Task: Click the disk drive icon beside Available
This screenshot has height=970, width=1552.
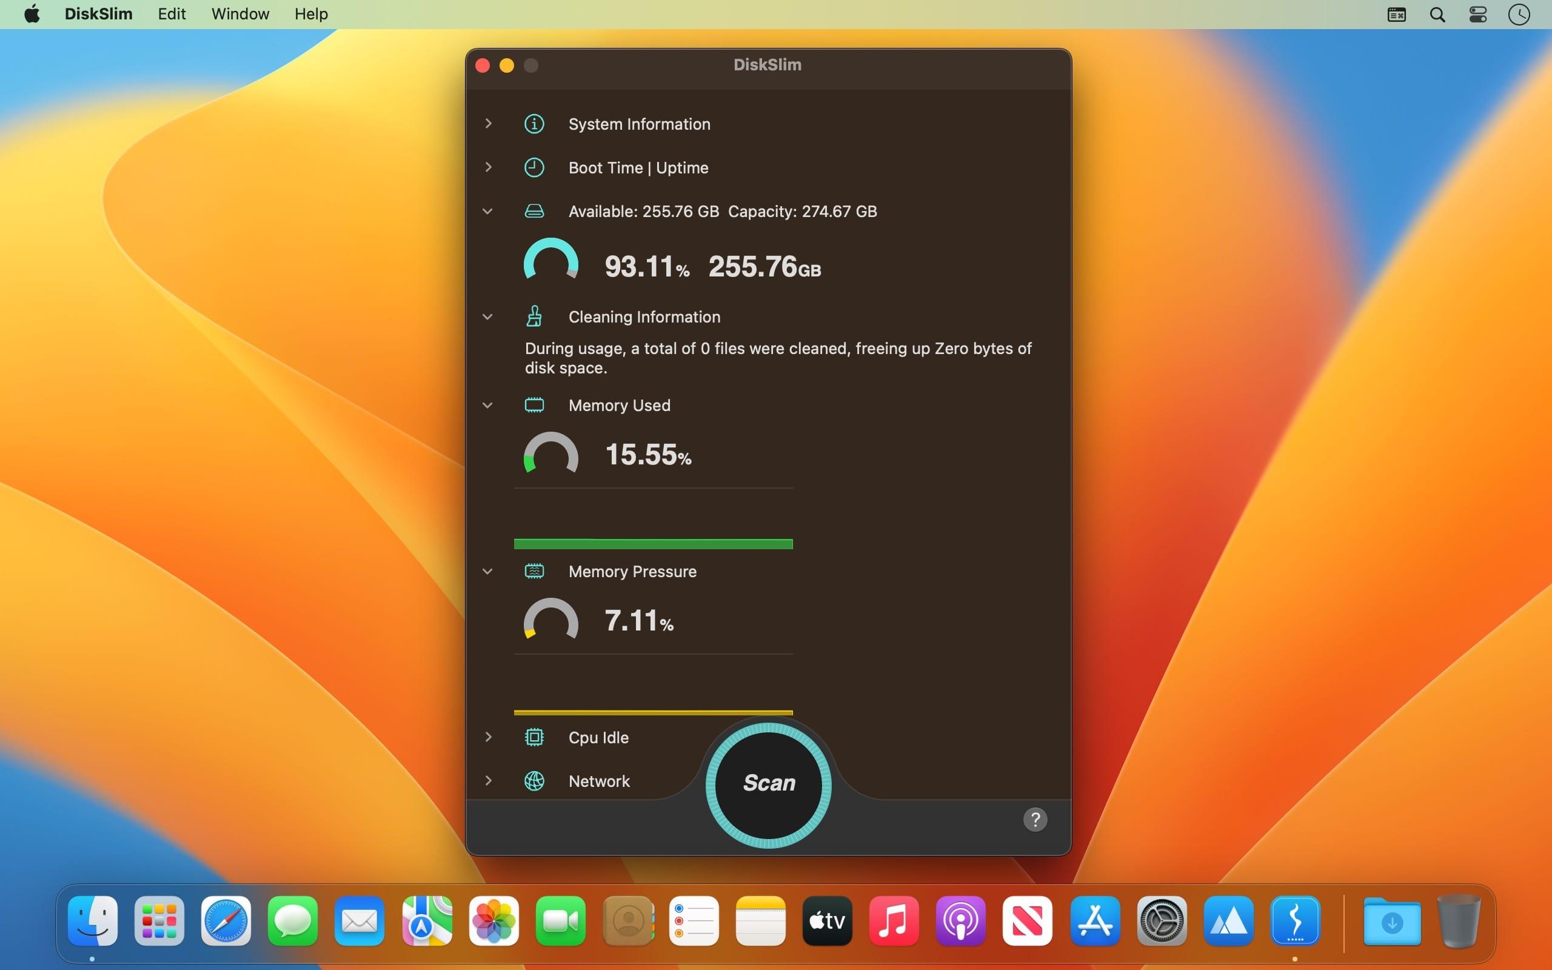Action: [x=534, y=211]
